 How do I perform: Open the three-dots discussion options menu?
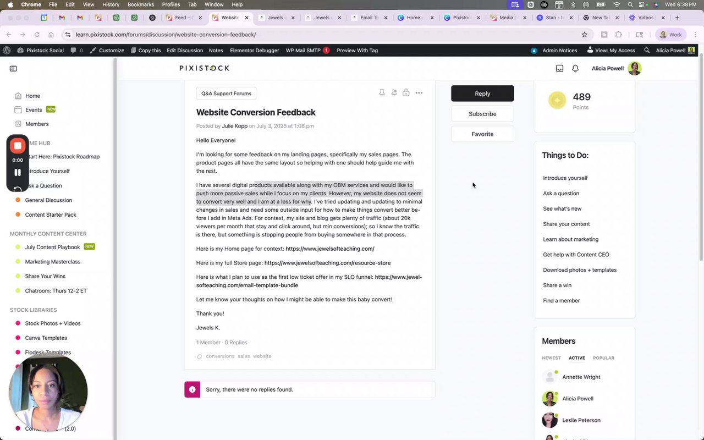tap(419, 93)
